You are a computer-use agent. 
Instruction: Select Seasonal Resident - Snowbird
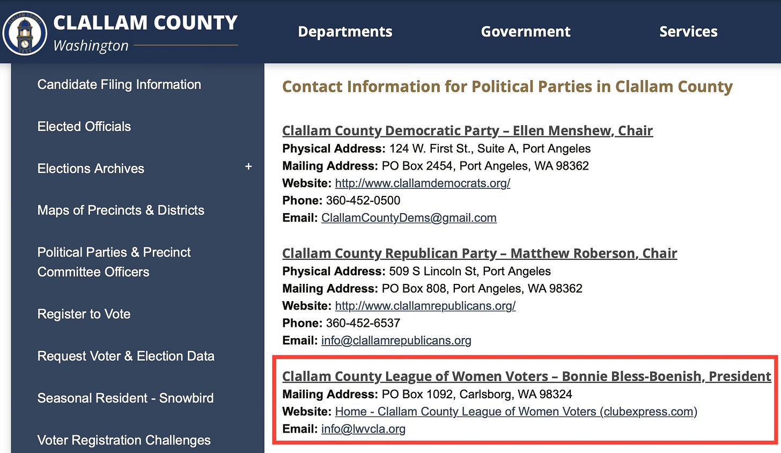[x=126, y=398]
